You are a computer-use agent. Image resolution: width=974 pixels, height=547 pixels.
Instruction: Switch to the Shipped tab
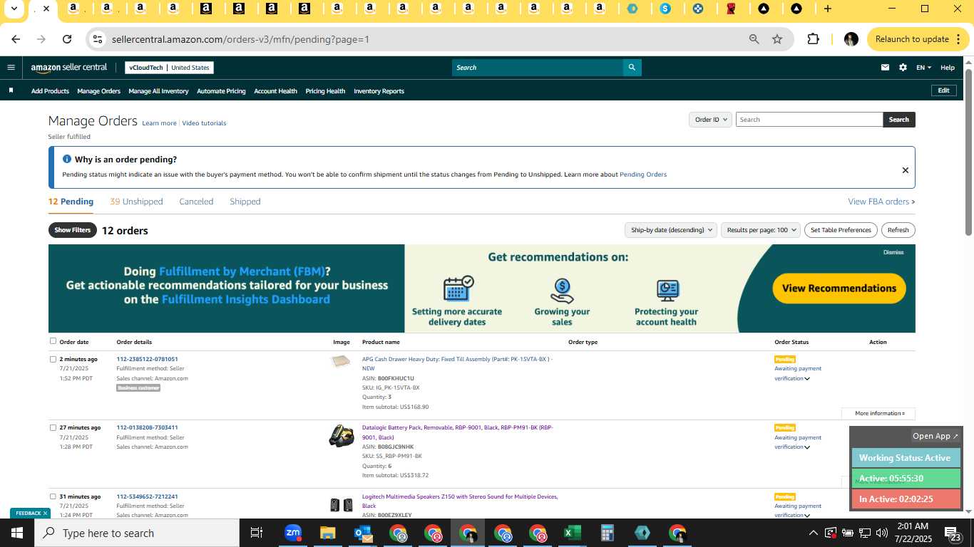[x=245, y=202]
